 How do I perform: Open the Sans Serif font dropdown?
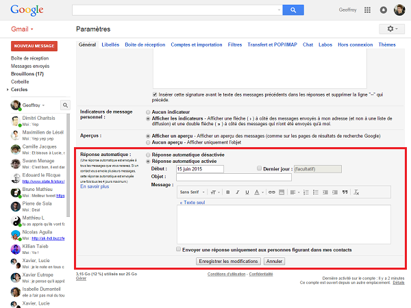[192, 192]
